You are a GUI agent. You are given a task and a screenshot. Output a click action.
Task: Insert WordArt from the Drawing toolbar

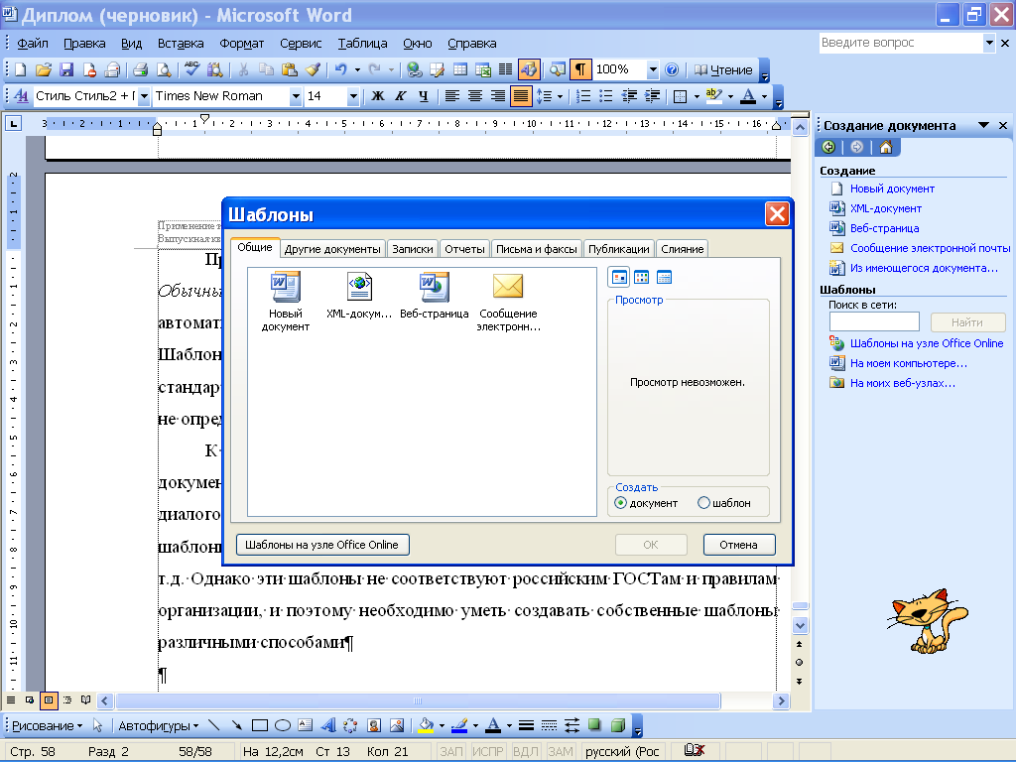[327, 725]
